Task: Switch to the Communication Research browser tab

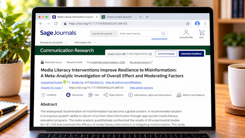Action: tap(119, 17)
